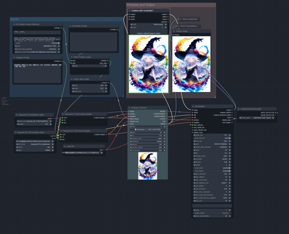The width and height of the screenshot is (289, 234).
Task: Click the Inputs group title
Action: coord(15,19)
